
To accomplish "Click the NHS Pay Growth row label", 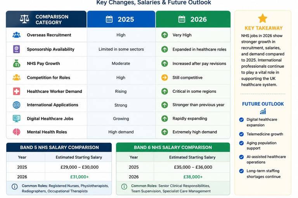I will coord(43,63).
